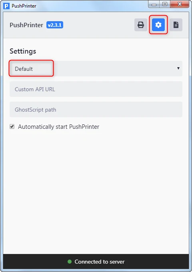Click the dark status bar at bottom
The width and height of the screenshot is (192, 272).
tap(96, 262)
